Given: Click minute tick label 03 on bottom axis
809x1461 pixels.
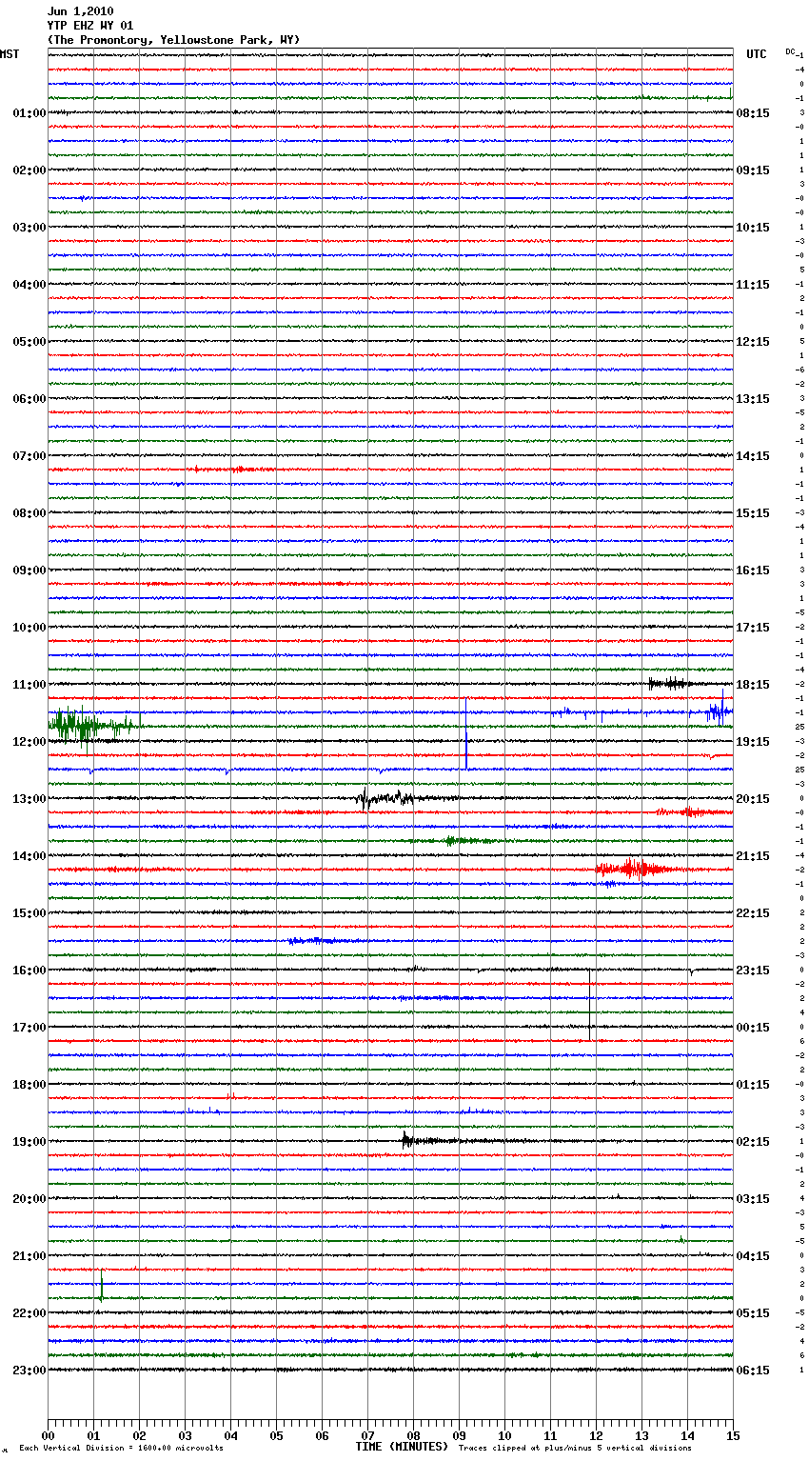Looking at the screenshot, I should click(x=185, y=1435).
